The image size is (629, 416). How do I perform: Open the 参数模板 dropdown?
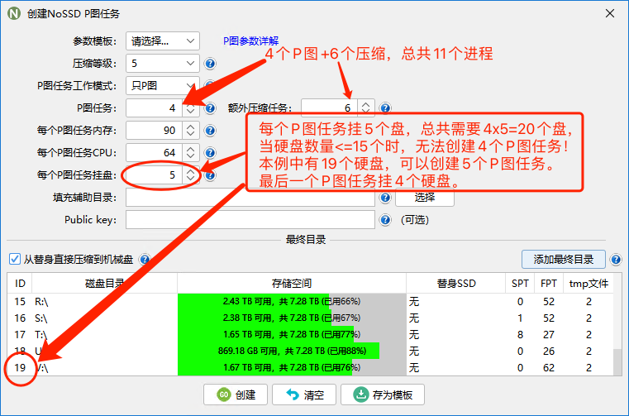[163, 41]
